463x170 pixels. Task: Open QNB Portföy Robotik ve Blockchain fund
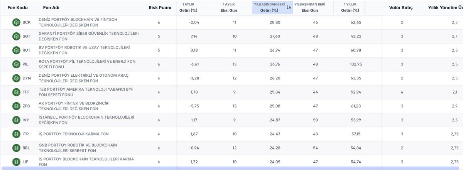click(78, 148)
